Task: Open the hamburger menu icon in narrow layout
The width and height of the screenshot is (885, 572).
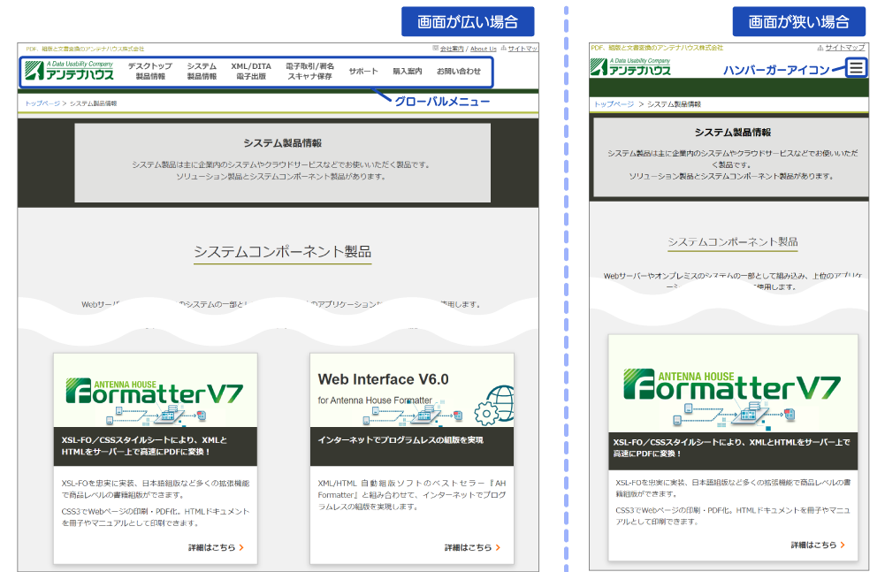Action: pos(855,67)
